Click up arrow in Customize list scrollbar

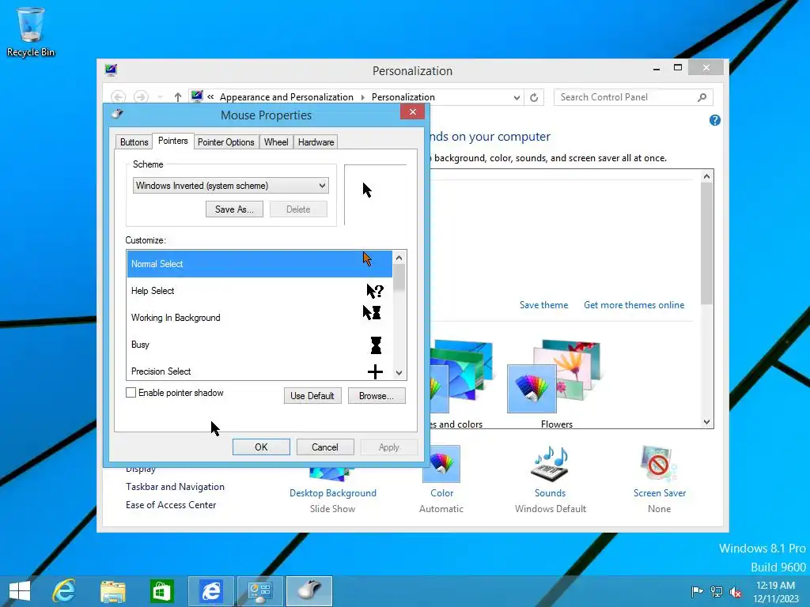coord(399,258)
